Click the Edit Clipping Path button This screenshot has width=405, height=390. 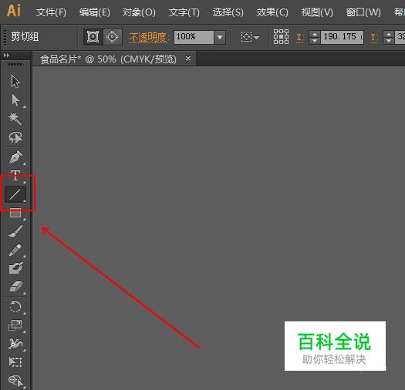point(93,37)
